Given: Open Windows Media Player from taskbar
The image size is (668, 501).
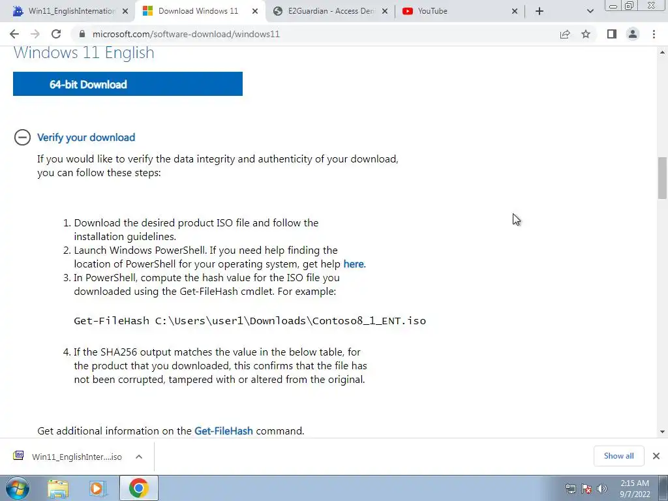Looking at the screenshot, I should (x=97, y=488).
